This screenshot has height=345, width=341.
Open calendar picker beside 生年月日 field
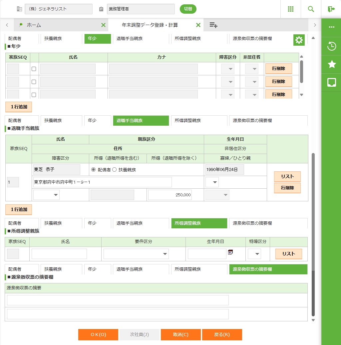[x=230, y=252]
